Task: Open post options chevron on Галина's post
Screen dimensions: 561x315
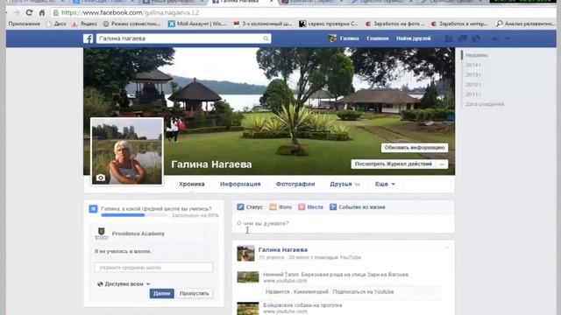Action: point(447,248)
